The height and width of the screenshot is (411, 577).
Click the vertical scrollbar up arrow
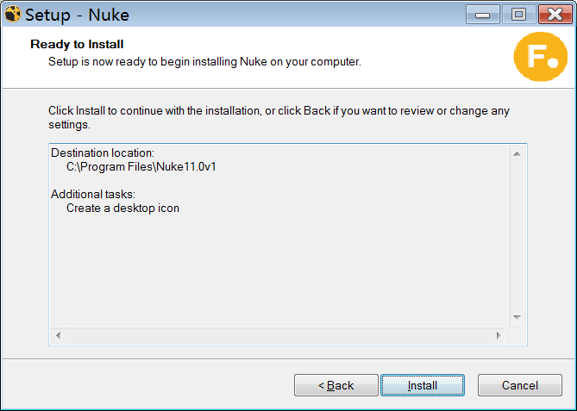pyautogui.click(x=517, y=154)
